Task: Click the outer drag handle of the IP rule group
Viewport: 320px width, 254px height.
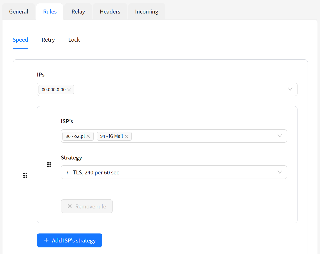Action: tap(25, 176)
